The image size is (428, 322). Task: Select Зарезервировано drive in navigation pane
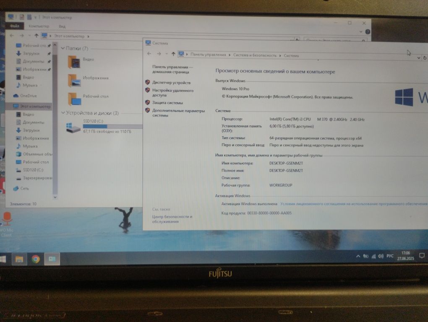[34, 178]
